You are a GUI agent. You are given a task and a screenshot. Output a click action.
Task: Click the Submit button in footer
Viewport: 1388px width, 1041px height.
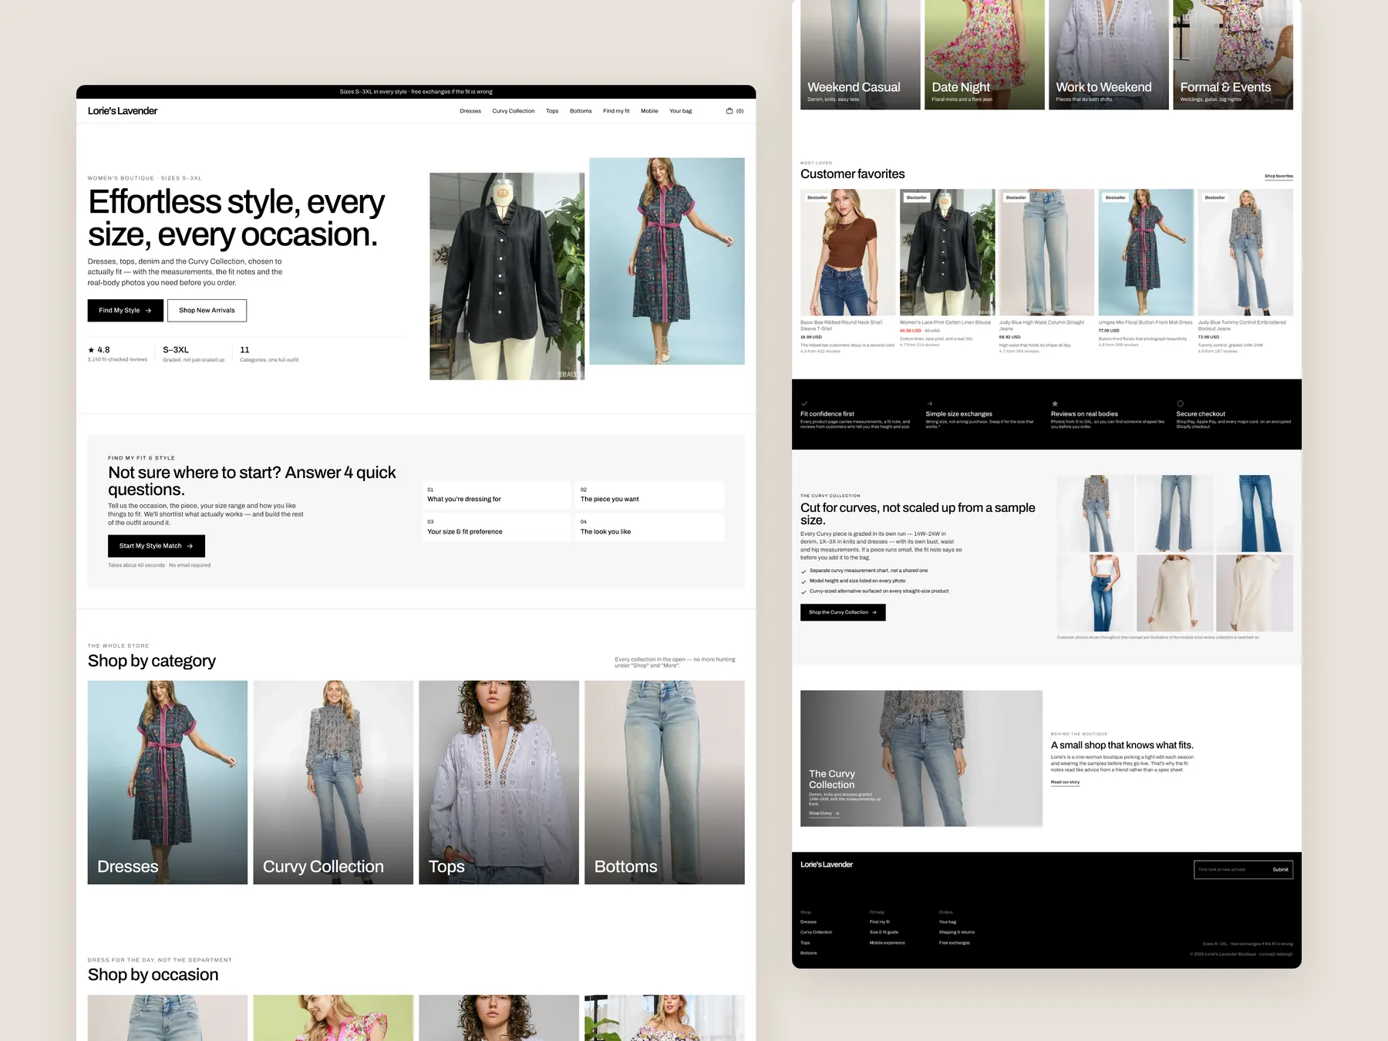point(1280,870)
